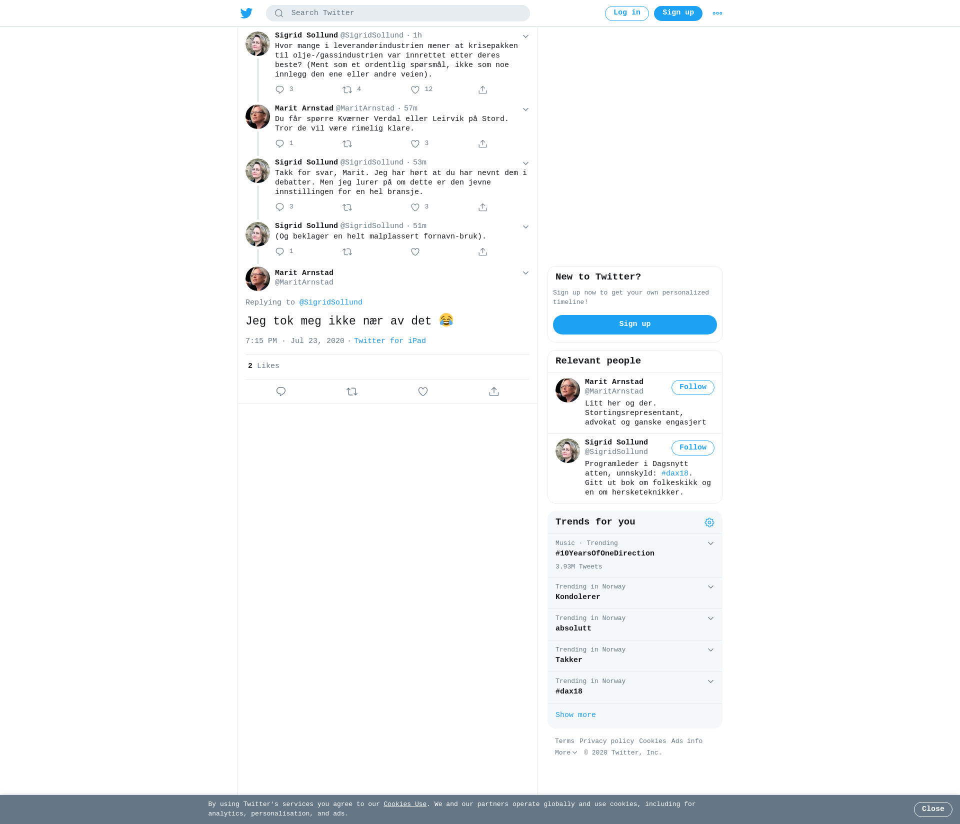
Task: Click the Twitter for iPad link
Action: [390, 341]
